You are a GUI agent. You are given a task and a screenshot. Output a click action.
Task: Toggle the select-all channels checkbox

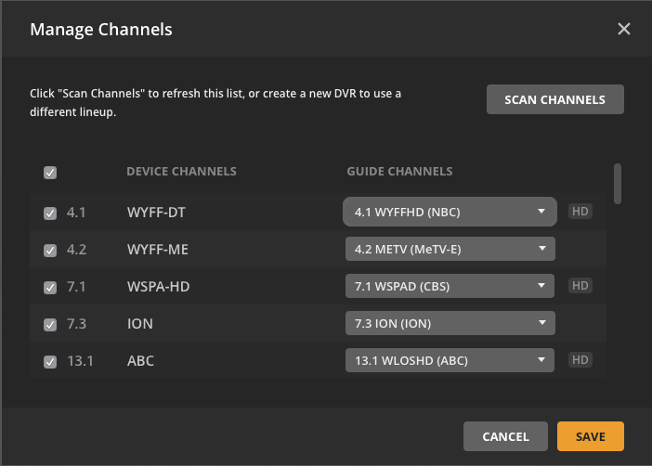click(50, 173)
